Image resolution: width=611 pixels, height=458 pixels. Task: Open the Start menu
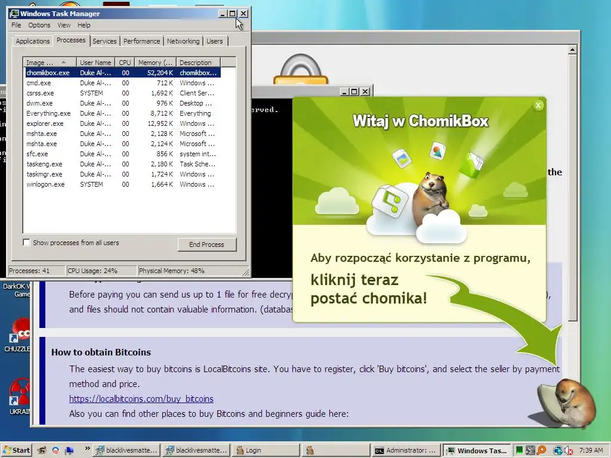(16, 450)
